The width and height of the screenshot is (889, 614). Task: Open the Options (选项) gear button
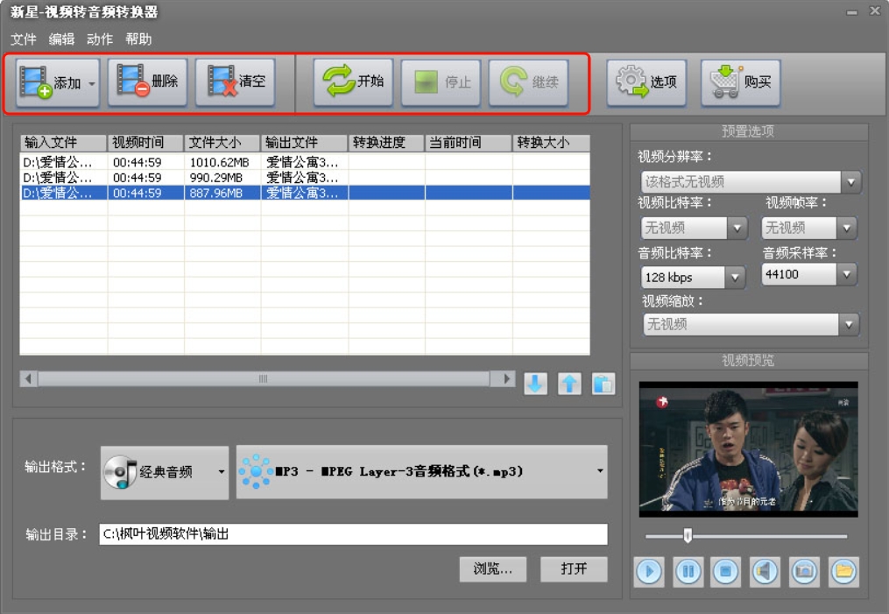646,82
